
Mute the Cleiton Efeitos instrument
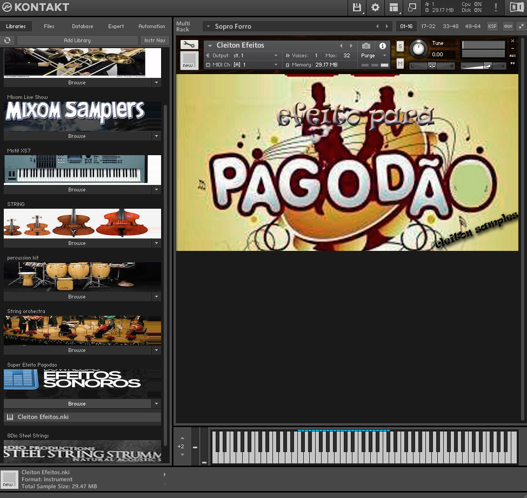pos(400,63)
